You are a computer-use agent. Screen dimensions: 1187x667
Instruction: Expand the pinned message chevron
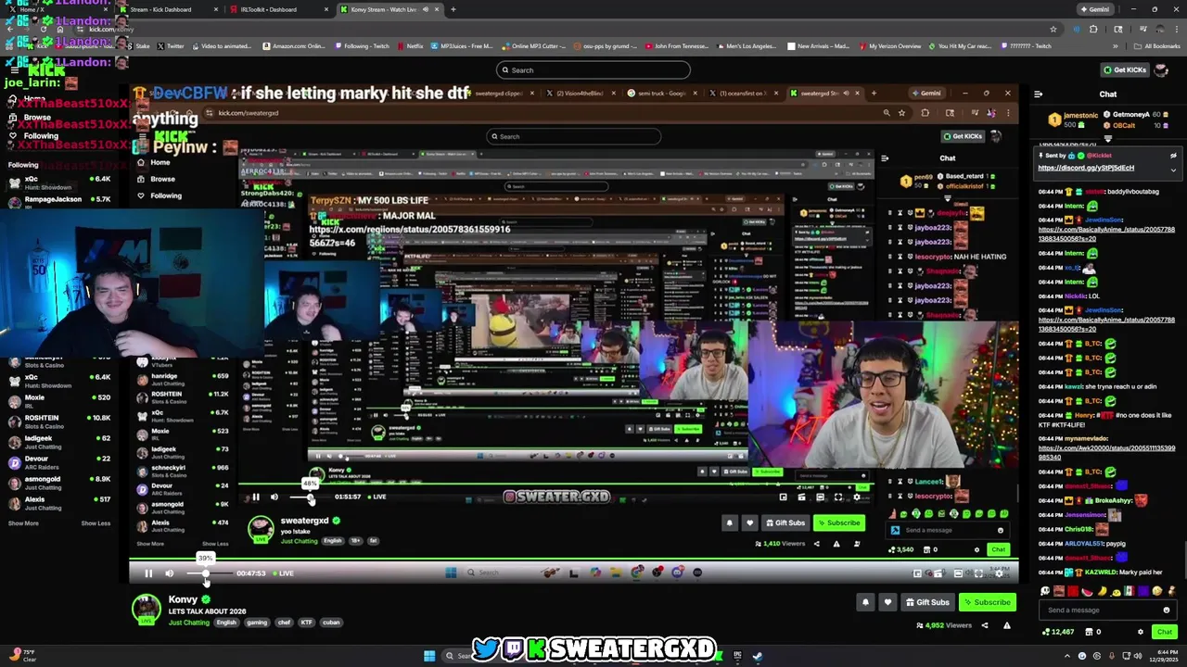tap(1173, 170)
